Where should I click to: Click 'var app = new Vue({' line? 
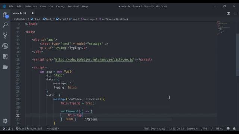point(56,71)
